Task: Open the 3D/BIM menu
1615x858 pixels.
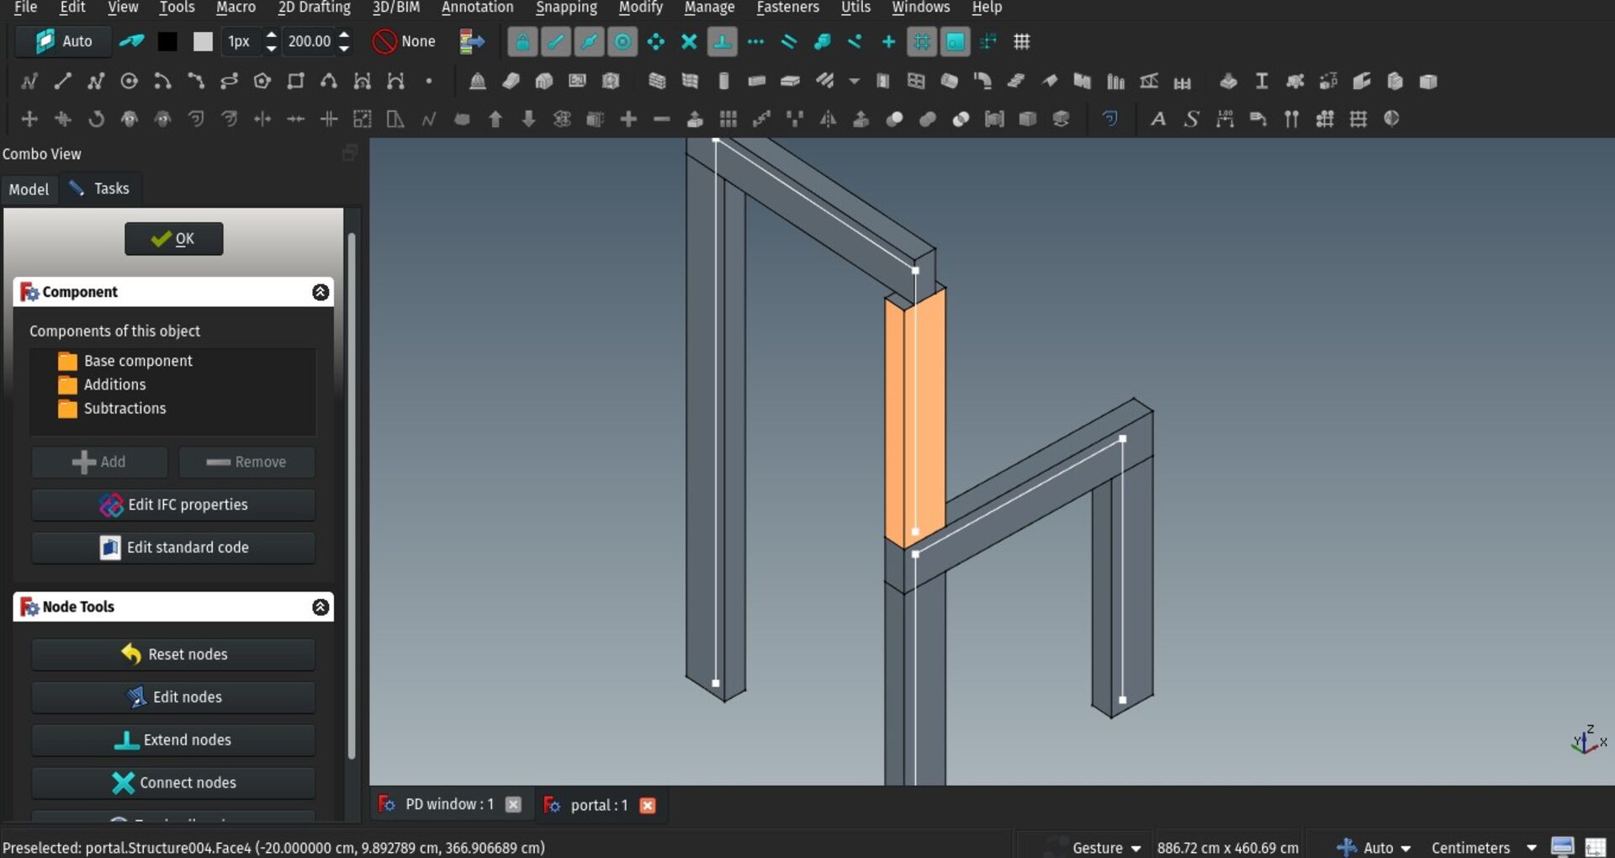Action: coord(396,8)
